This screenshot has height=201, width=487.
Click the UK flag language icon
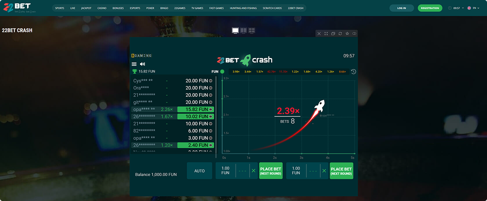[x=470, y=8]
